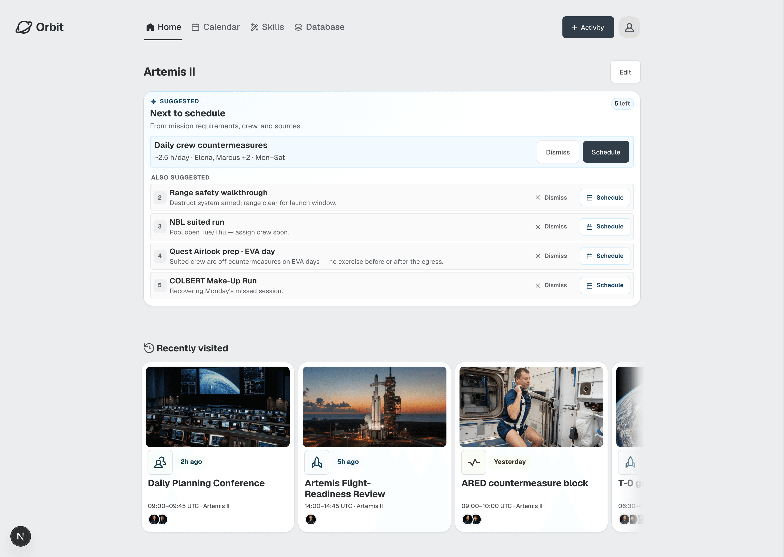Open the user profile icon
The image size is (784, 557).
click(x=629, y=27)
